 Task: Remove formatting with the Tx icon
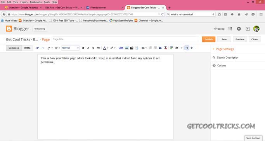tap(165, 48)
